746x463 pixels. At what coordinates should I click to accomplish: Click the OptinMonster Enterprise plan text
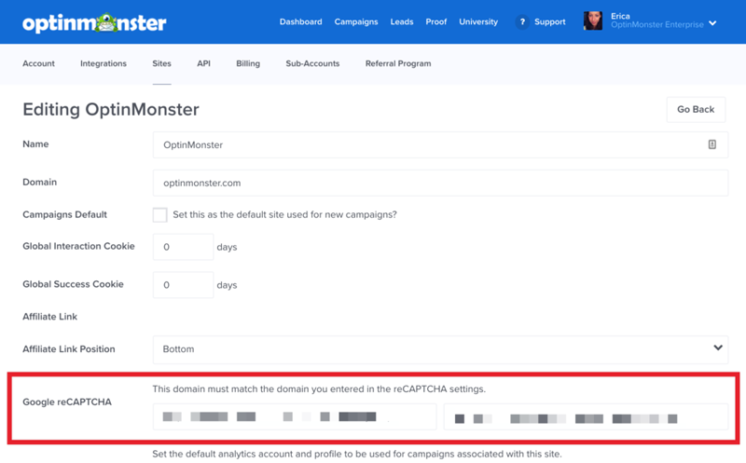coord(657,25)
